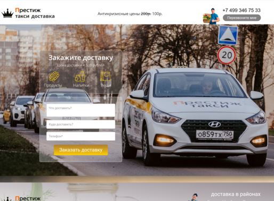Click the phone number +7 499 346 75 33
Screen dimensions: 274x201
241,10
